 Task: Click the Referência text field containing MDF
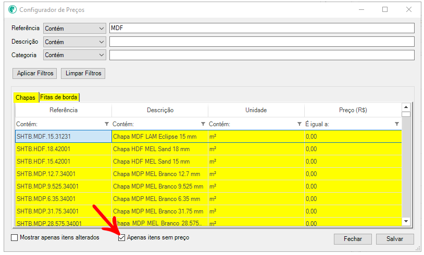[x=262, y=28]
